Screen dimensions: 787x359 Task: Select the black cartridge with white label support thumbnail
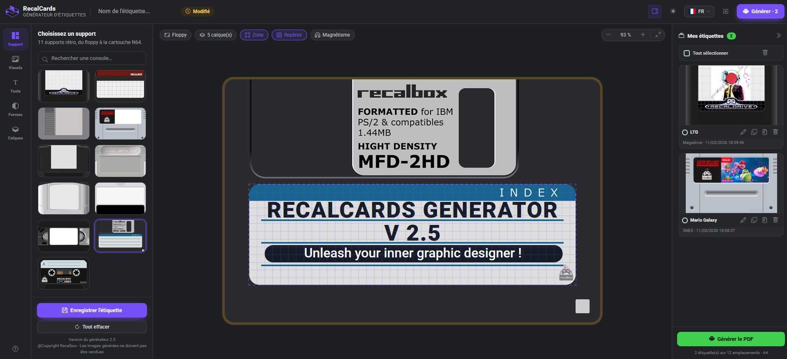click(64, 161)
